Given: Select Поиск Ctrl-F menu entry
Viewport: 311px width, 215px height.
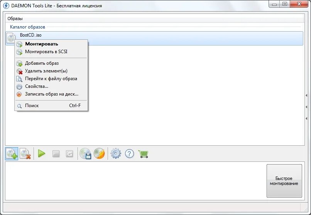Looking at the screenshot, I should (51, 106).
